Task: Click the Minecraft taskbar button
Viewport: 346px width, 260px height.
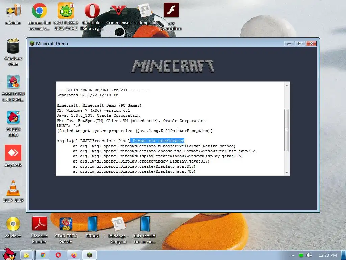Action: [x=89, y=255]
